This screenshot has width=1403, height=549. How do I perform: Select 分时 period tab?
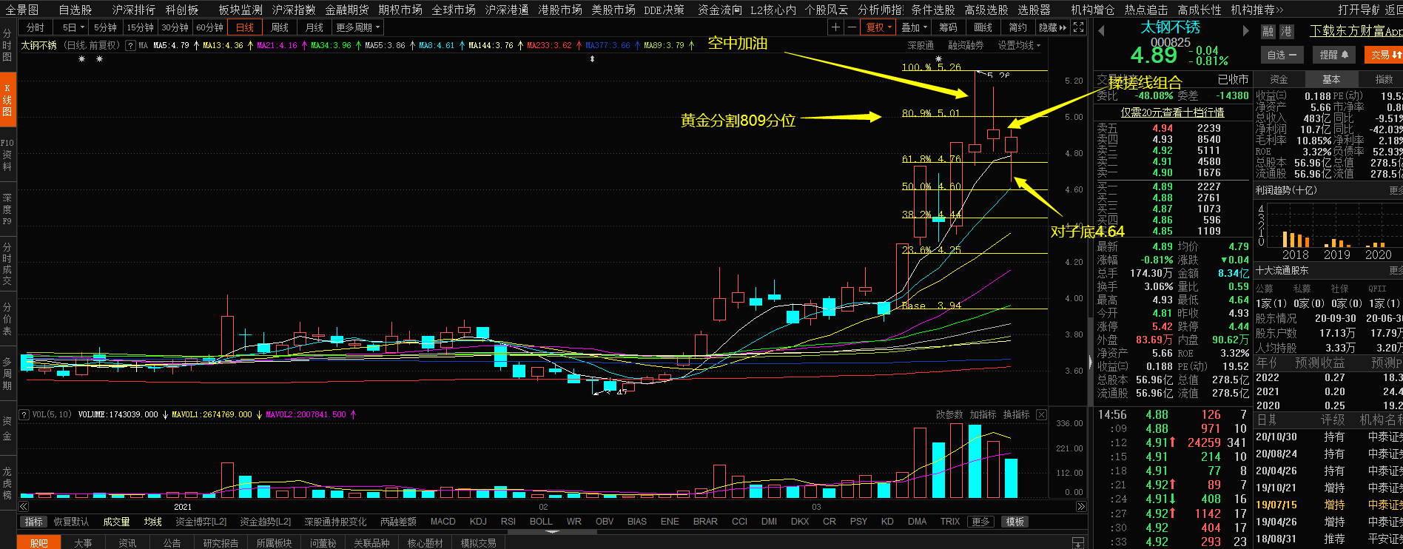click(x=36, y=27)
